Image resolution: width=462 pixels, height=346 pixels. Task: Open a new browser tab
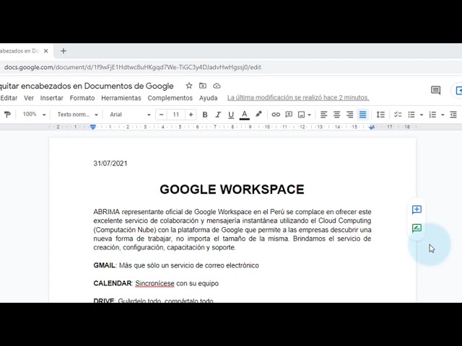point(64,51)
